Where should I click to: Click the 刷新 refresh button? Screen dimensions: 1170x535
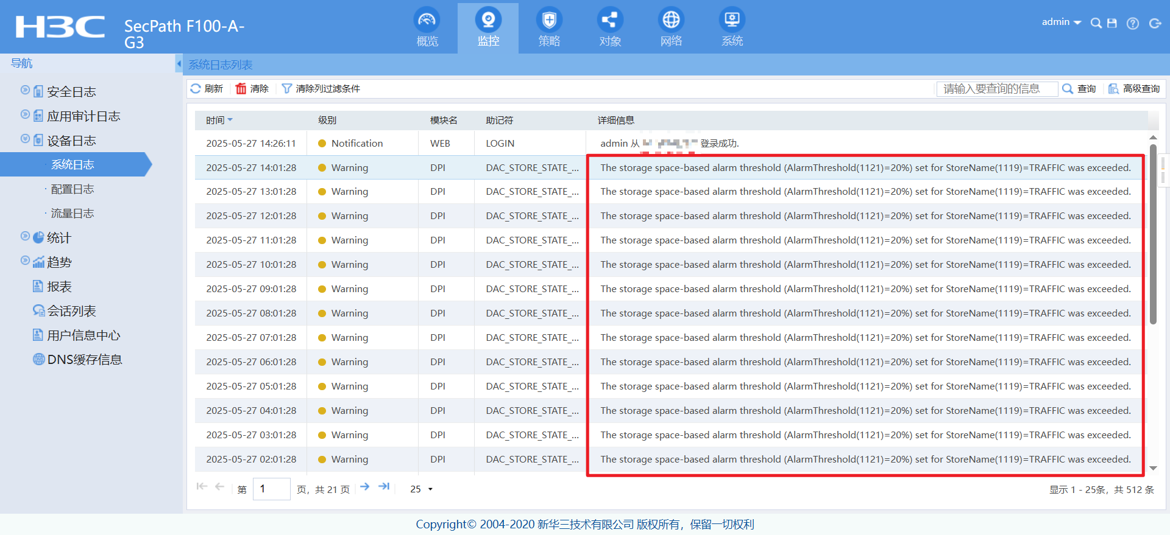coord(207,89)
